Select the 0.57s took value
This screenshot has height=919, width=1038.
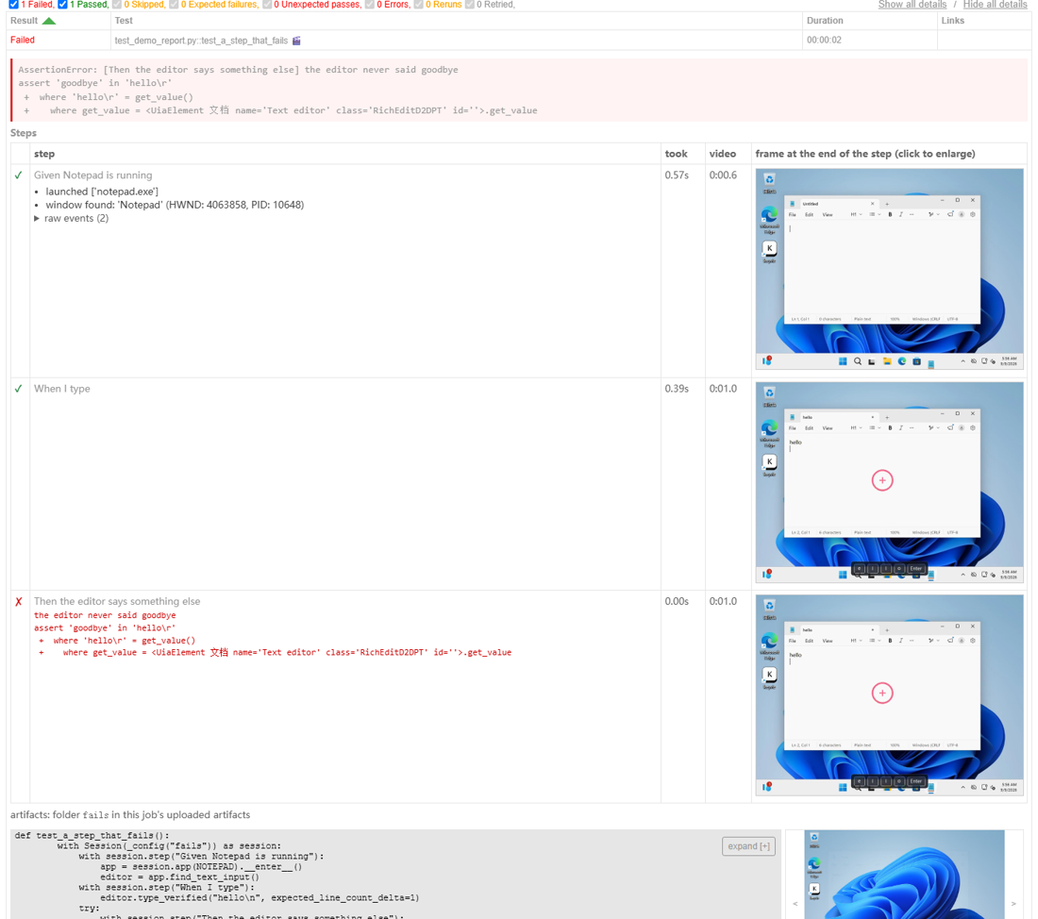677,175
